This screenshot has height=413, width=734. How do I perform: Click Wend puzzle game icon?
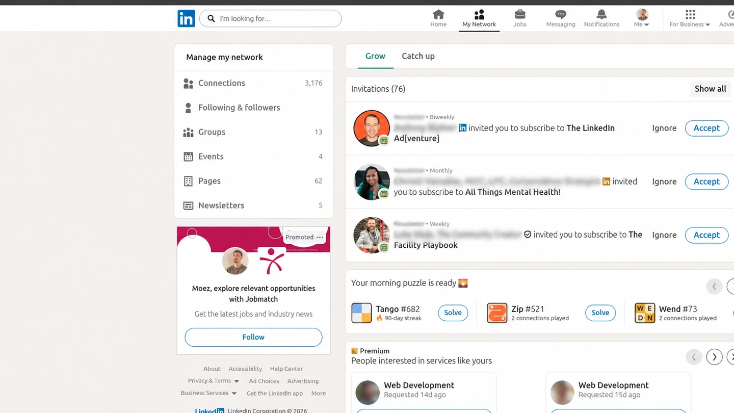pos(645,313)
